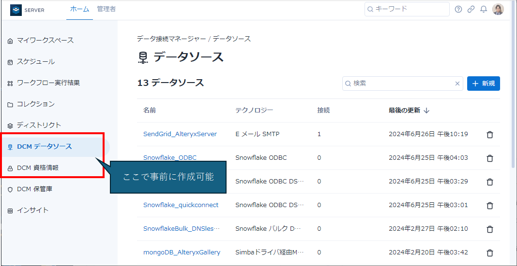The image size is (517, 266).
Task: Open the notifications bell
Action: 483,9
